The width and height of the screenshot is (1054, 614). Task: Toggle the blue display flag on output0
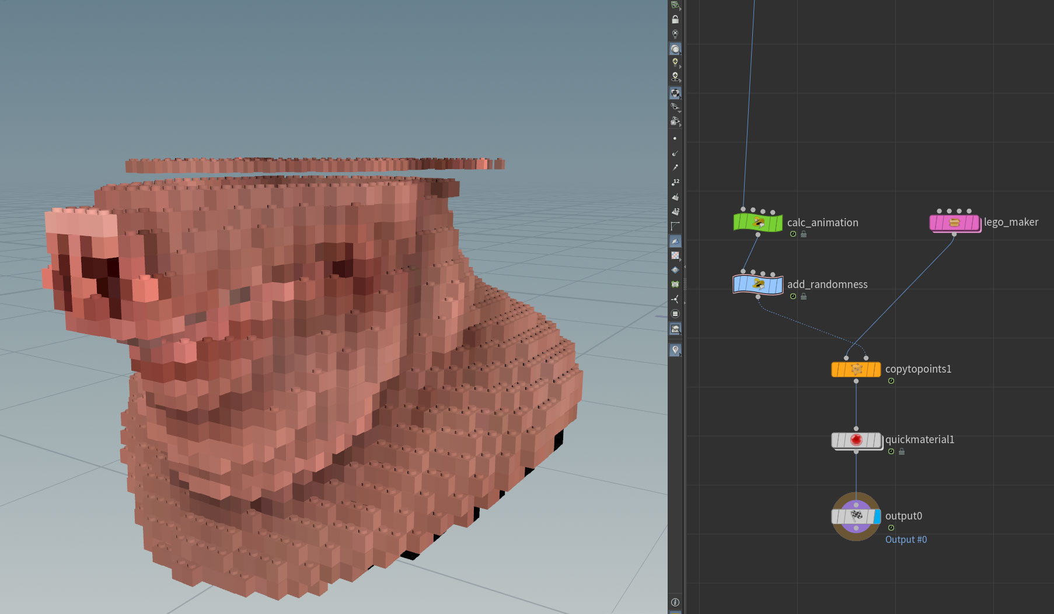877,516
